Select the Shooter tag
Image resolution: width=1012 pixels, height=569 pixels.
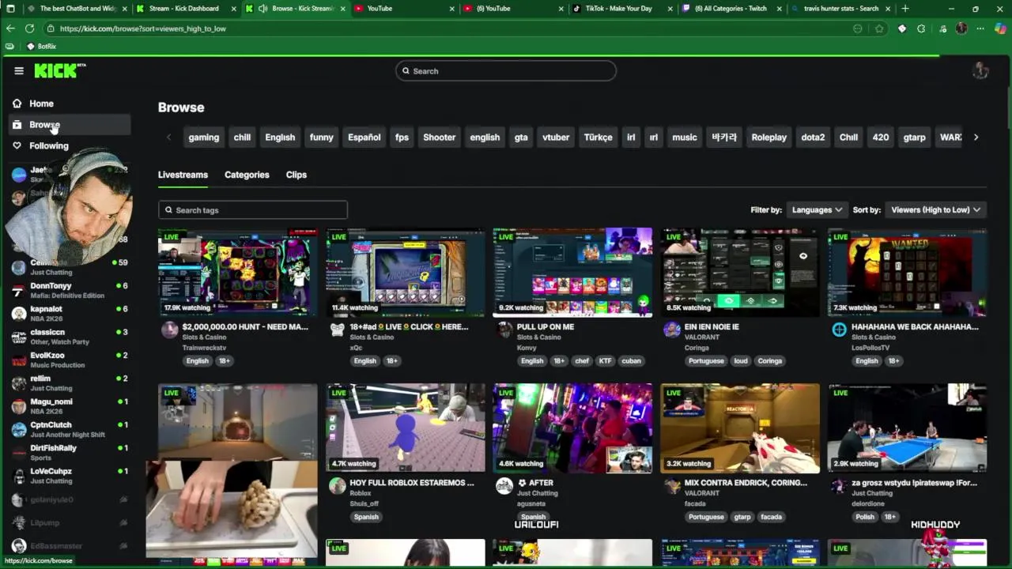click(x=439, y=137)
